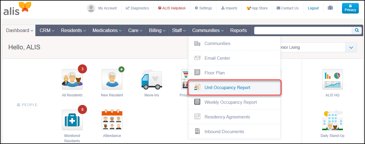Click into the top search field
The width and height of the screenshot is (365, 144).
click(303, 30)
